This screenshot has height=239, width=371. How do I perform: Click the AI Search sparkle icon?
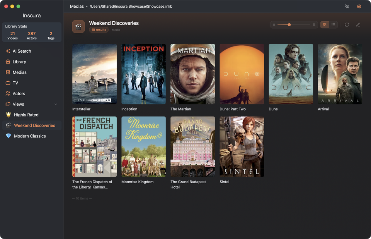(x=8, y=51)
